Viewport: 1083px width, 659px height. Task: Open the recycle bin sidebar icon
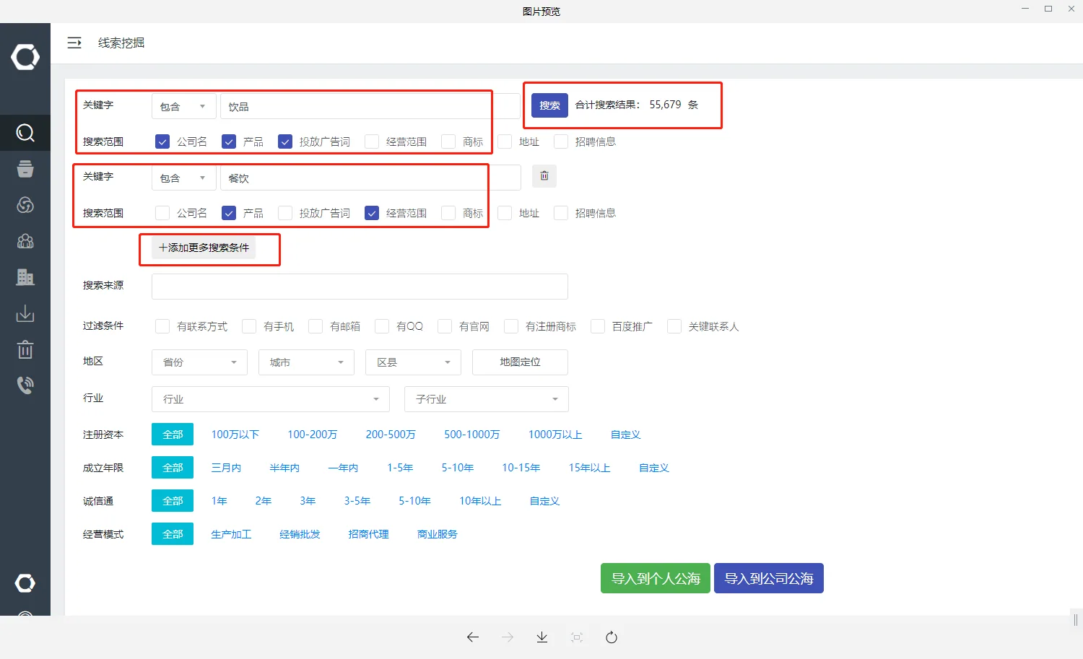click(25, 349)
